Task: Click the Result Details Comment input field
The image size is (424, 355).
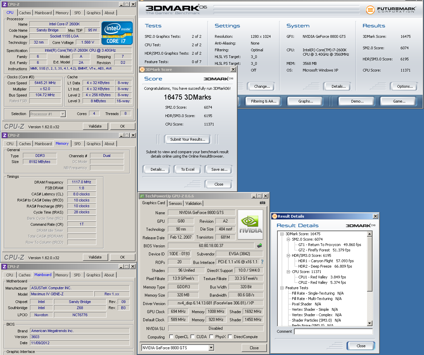Action: 333,331
